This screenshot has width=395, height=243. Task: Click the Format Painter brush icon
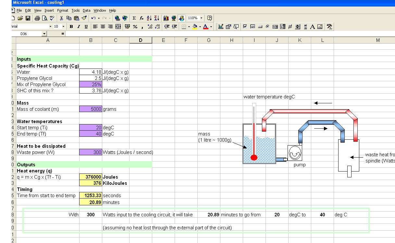pyautogui.click(x=84, y=18)
